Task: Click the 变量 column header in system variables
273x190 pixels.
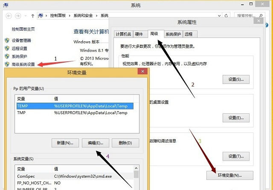Action: (x=33, y=169)
